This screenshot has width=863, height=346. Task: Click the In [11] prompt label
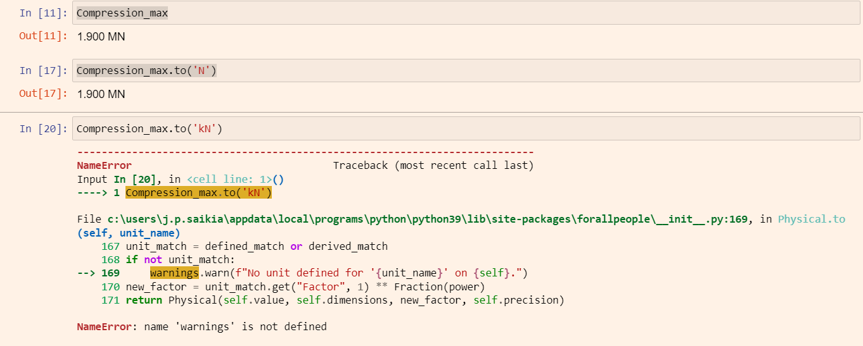(x=44, y=13)
